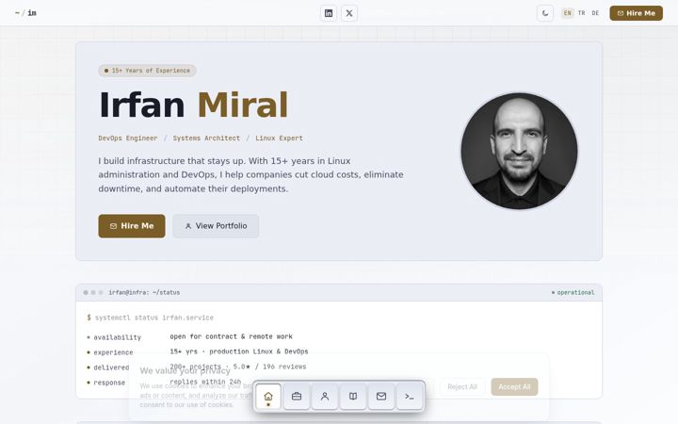Viewport: 678px width, 424px height.
Task: Click 'availability' row label
Action: coord(117,337)
